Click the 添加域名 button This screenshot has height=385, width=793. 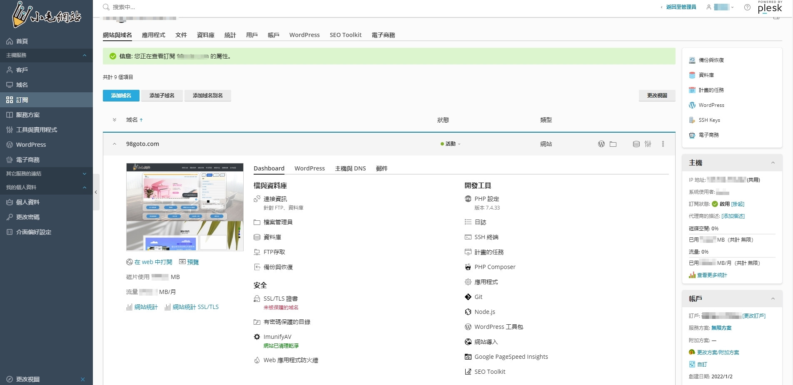(x=121, y=96)
